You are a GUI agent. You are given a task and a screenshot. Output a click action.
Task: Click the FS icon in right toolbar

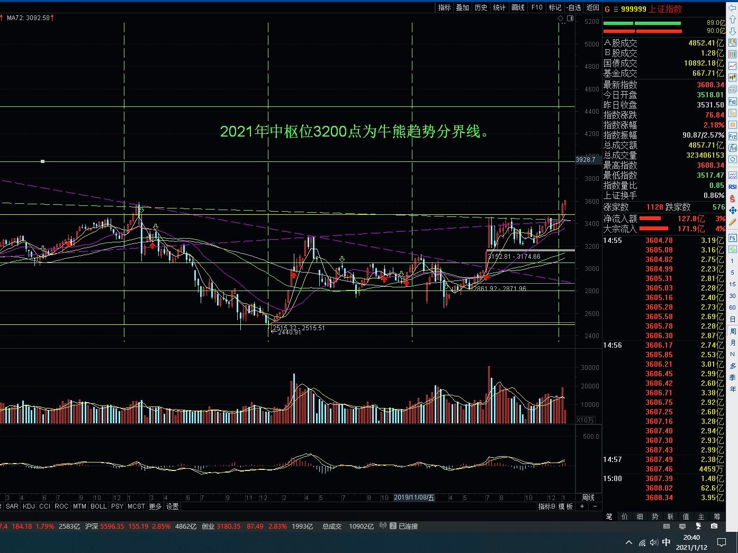[733, 238]
